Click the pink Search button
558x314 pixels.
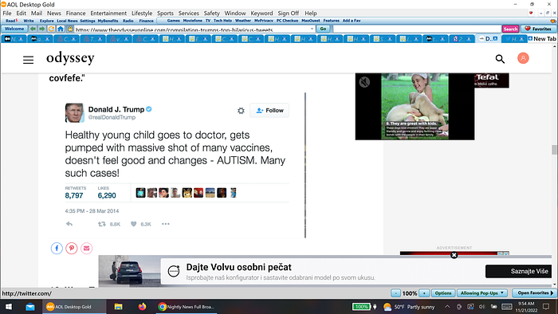510,29
